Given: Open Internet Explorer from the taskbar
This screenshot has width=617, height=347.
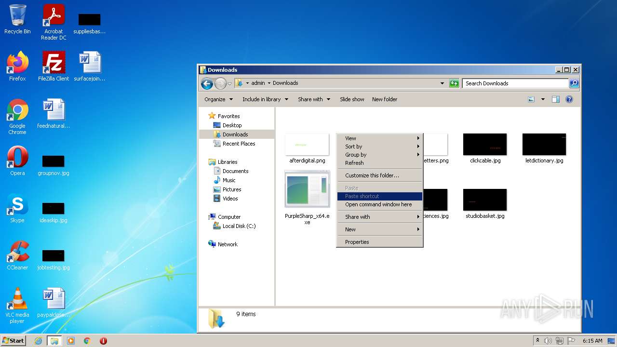Looking at the screenshot, I should click(39, 341).
